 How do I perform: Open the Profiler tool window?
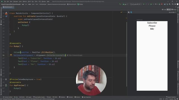pos(22,97)
